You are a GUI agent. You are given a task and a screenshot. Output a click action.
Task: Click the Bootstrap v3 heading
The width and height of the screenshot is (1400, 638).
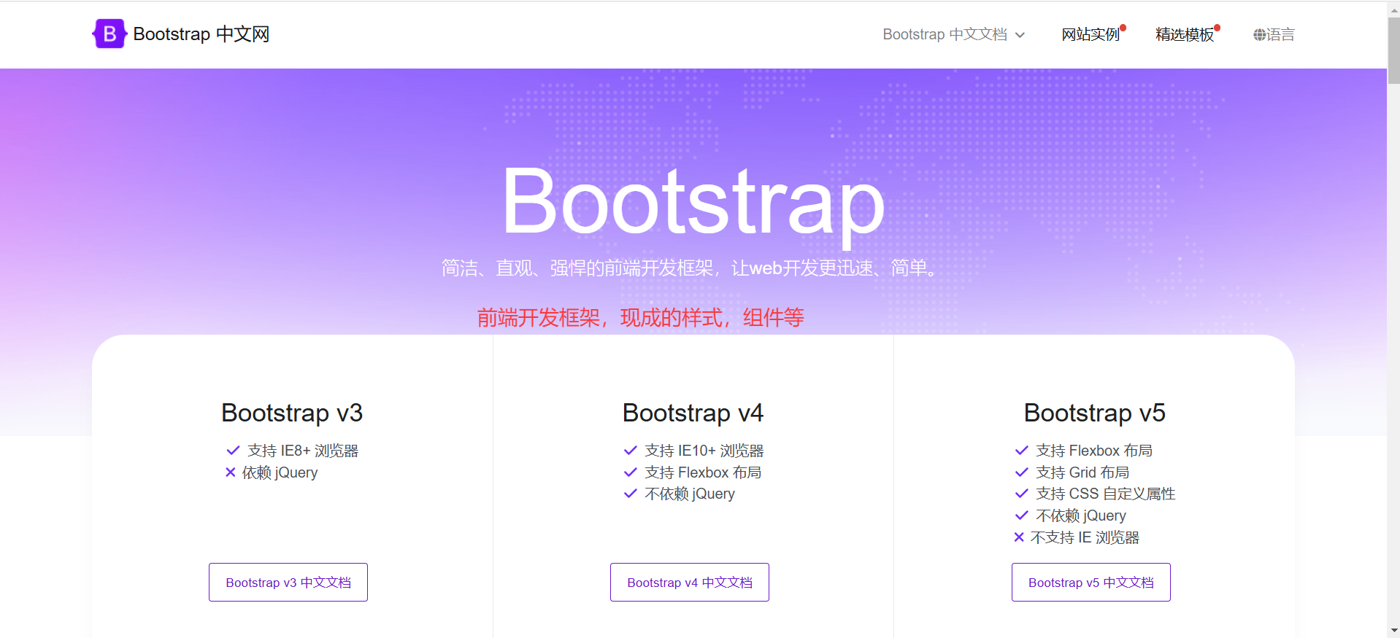tap(292, 413)
